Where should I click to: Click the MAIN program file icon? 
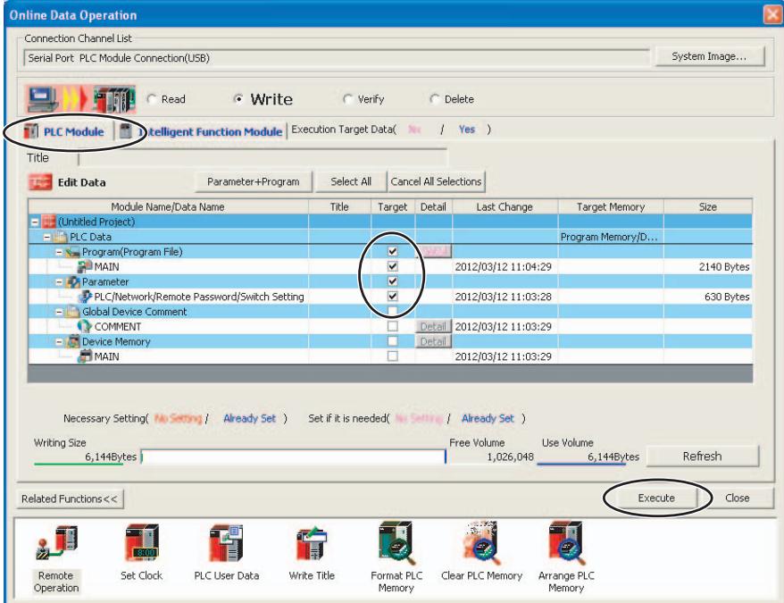coord(85,266)
